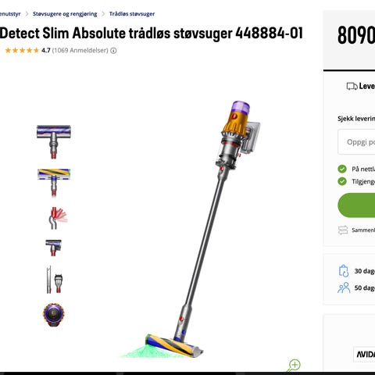This screenshot has width=375, height=375.
Task: Select the crevice and brush tools thumbnail
Action: 55,280
